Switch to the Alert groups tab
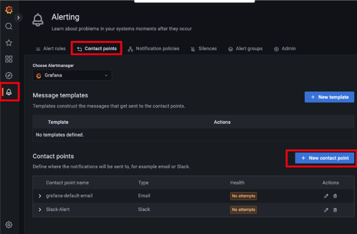 [245, 49]
